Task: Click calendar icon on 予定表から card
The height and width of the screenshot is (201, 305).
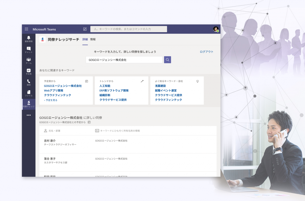Action: tap(87, 81)
